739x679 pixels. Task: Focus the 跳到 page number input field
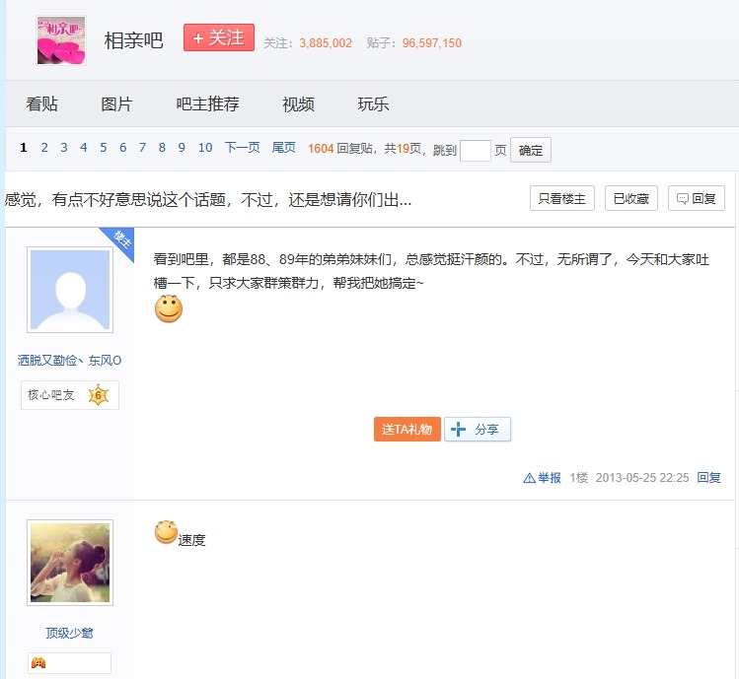pyautogui.click(x=476, y=151)
